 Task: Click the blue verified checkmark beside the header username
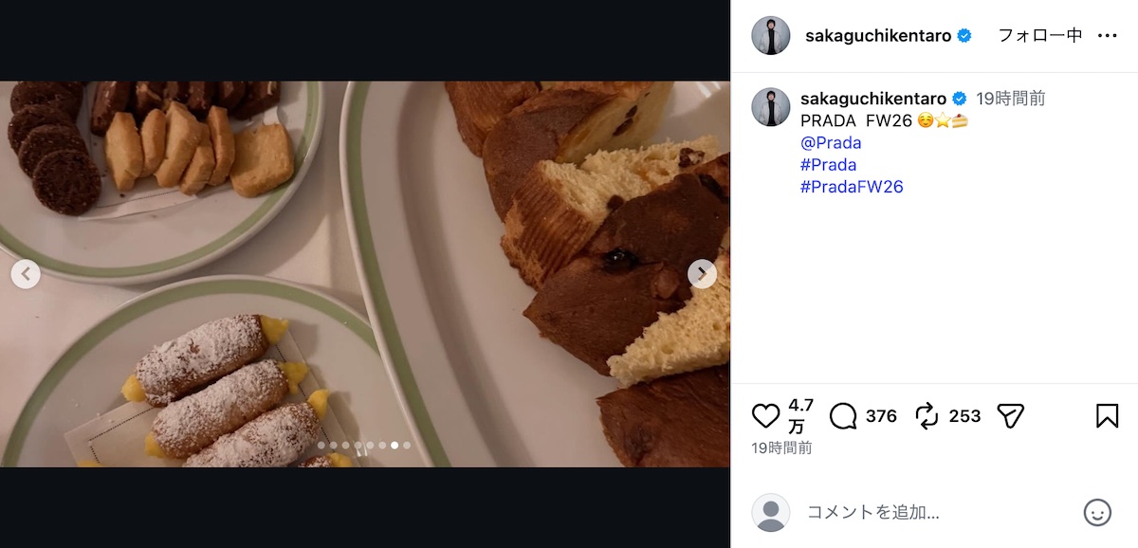point(964,33)
